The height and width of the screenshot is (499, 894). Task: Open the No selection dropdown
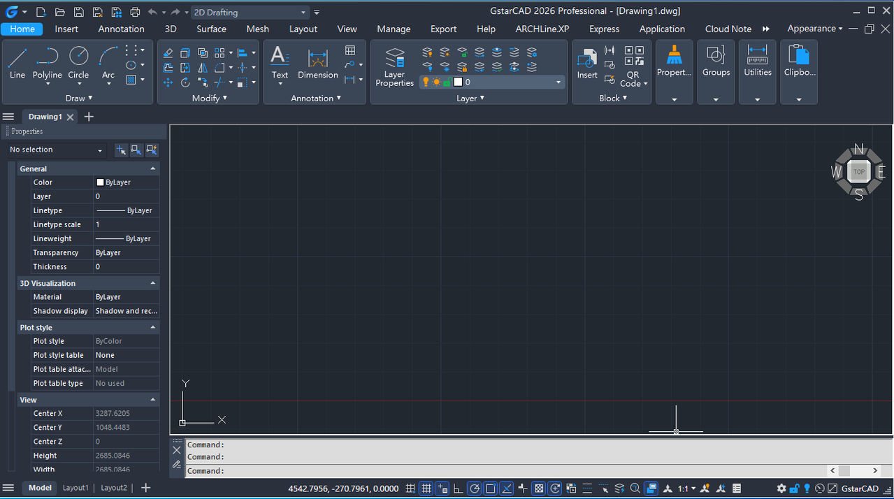click(57, 150)
